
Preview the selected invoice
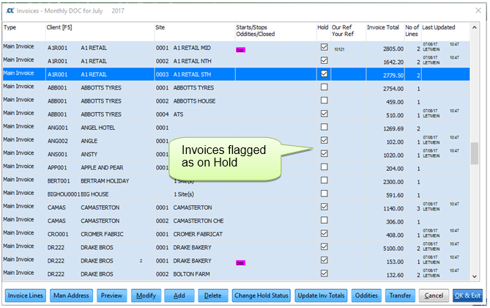point(111,295)
